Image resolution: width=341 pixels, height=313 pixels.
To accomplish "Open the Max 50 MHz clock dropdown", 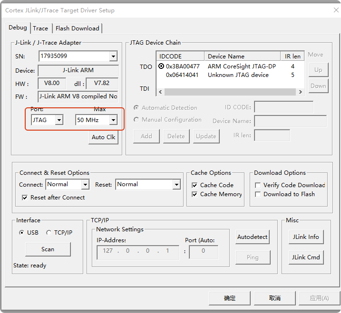I will (x=113, y=120).
